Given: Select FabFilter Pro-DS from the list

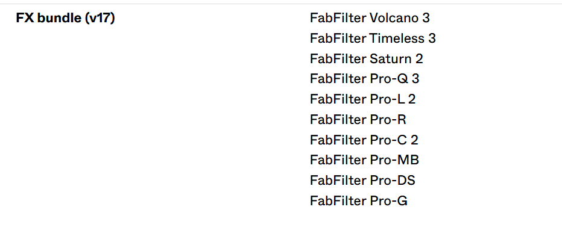Looking at the screenshot, I should pyautogui.click(x=362, y=181).
